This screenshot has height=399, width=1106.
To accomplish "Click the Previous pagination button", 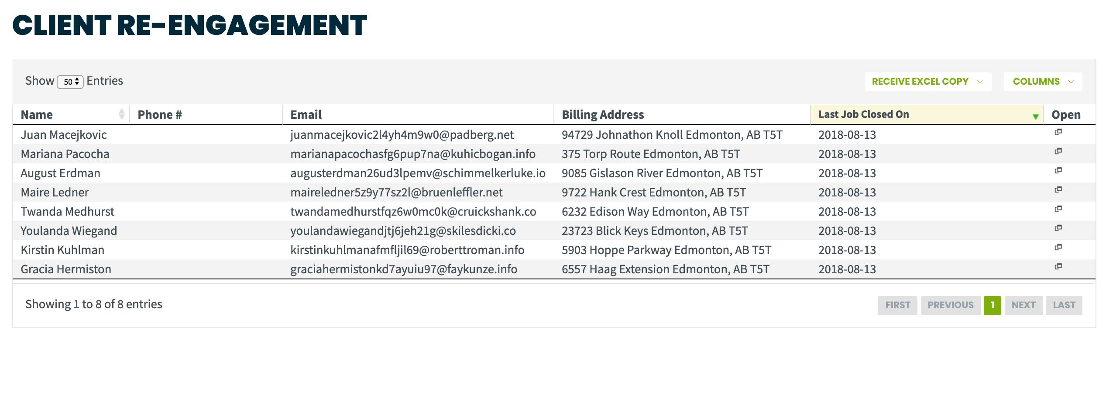I will coord(951,305).
